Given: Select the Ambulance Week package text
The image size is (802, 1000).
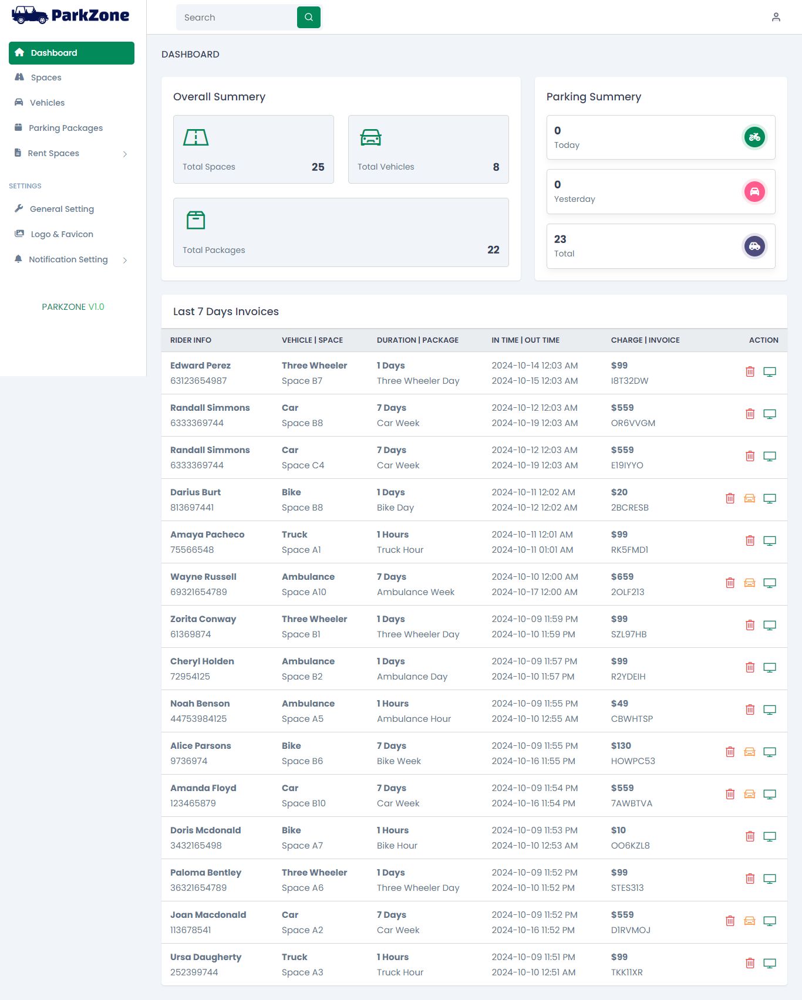Looking at the screenshot, I should (416, 592).
